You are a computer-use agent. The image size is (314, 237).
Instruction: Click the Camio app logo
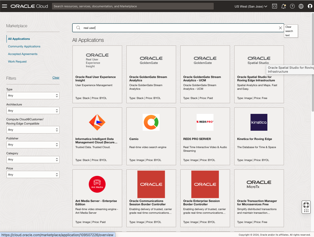pos(151,122)
